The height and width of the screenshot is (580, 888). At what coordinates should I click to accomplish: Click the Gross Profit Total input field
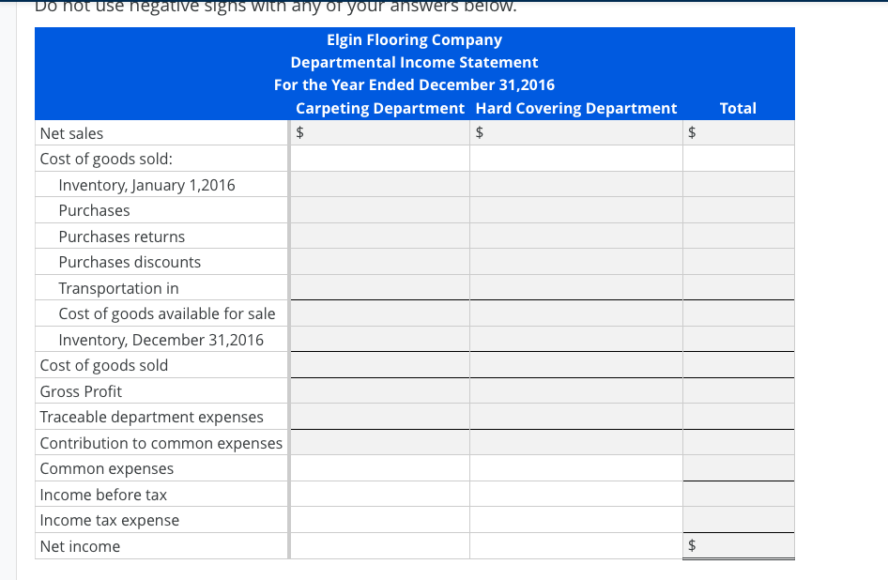pyautogui.click(x=738, y=390)
